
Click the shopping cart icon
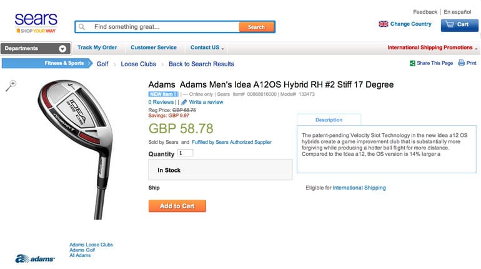pyautogui.click(x=450, y=24)
